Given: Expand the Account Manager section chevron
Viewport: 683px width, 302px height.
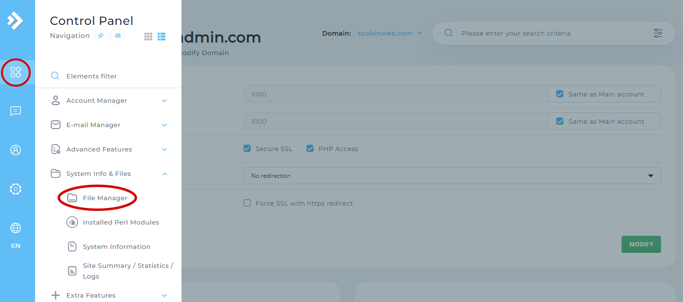Looking at the screenshot, I should [x=164, y=101].
